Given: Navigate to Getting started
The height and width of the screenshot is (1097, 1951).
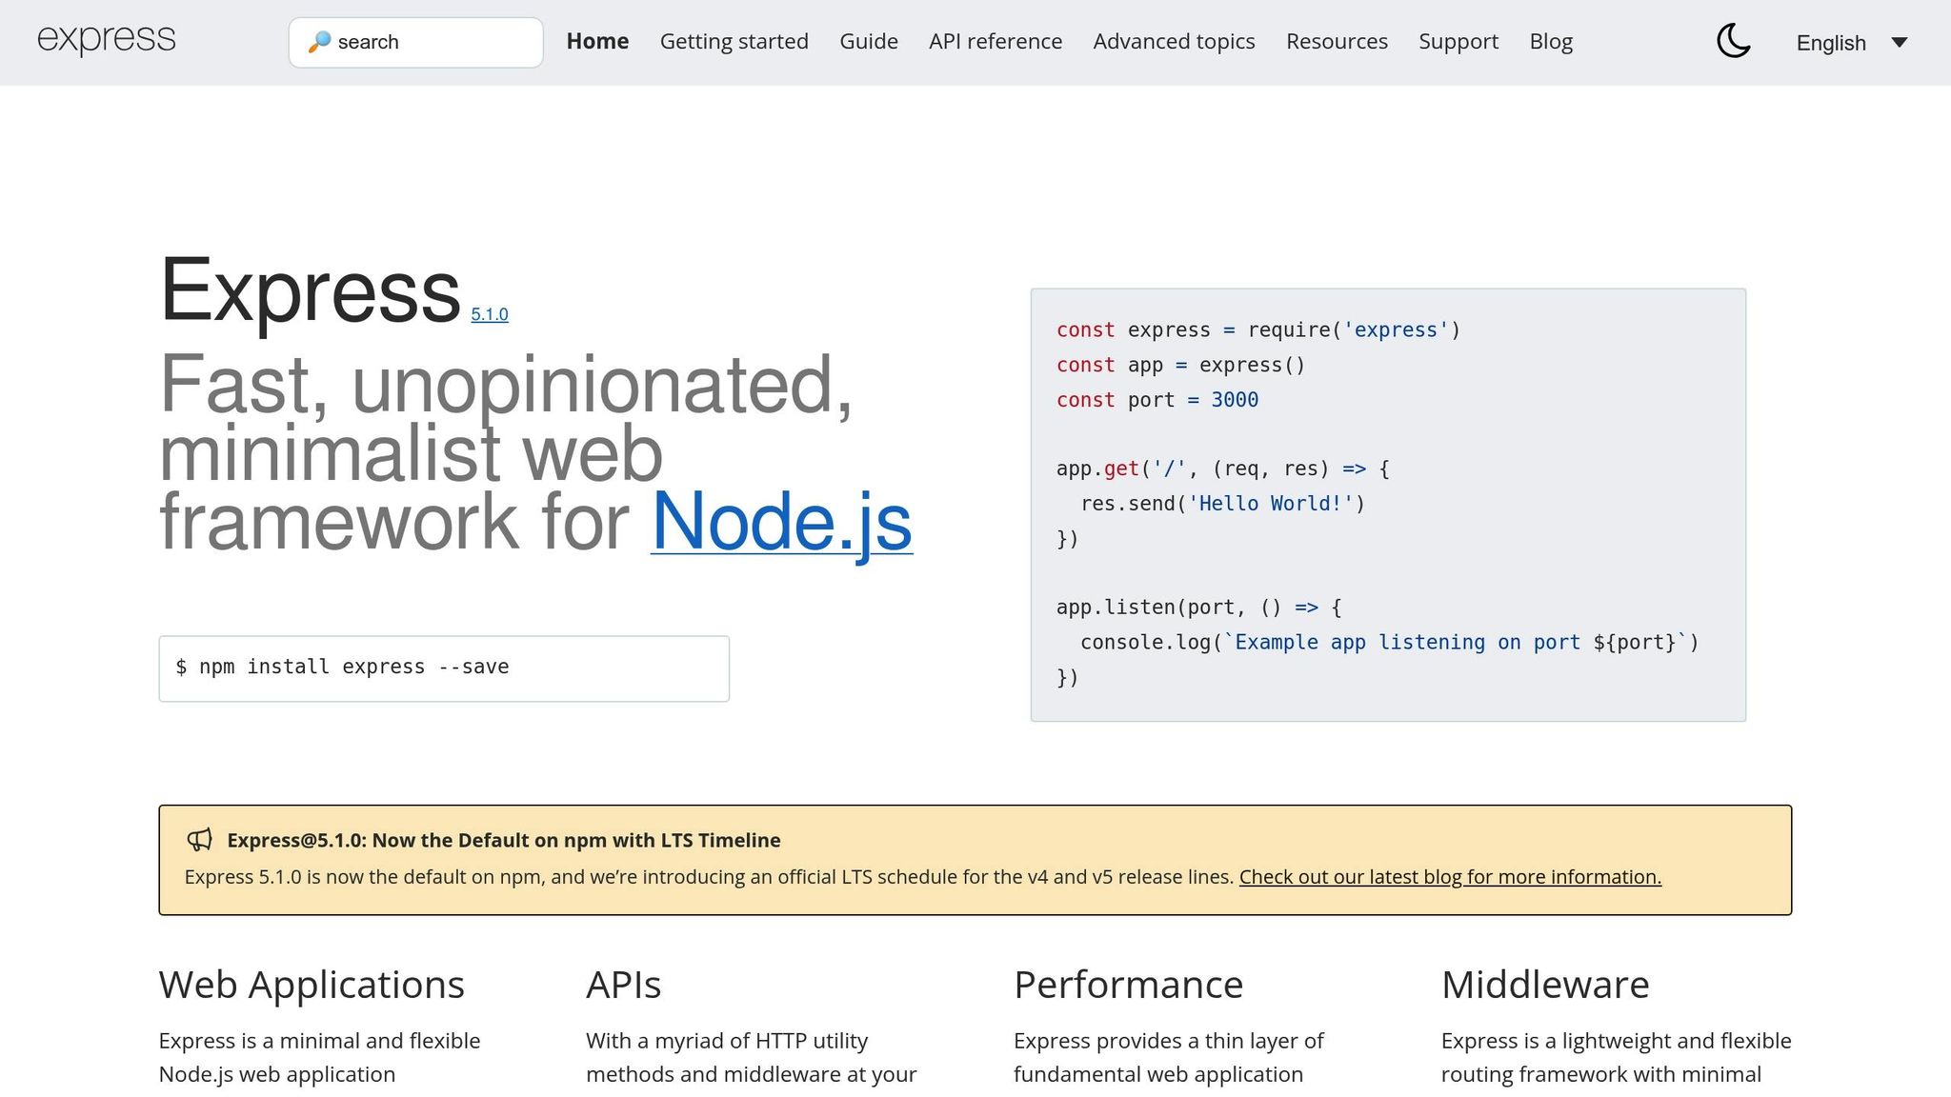Looking at the screenshot, I should point(734,41).
